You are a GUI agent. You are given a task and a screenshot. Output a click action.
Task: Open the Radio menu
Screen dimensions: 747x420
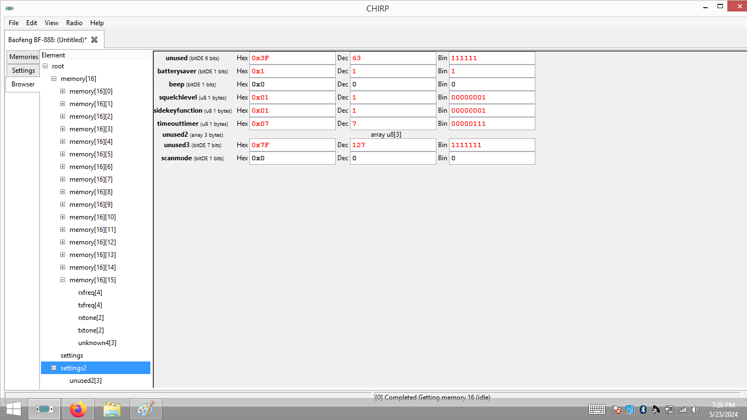(x=74, y=23)
